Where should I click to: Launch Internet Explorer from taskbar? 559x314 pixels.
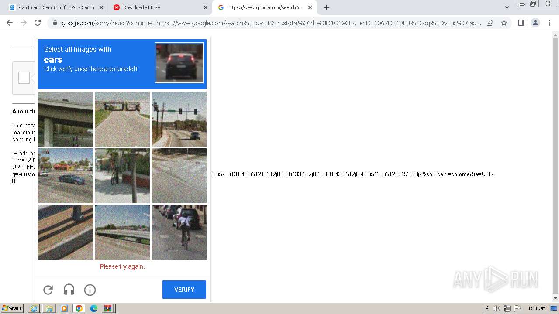tap(34, 308)
